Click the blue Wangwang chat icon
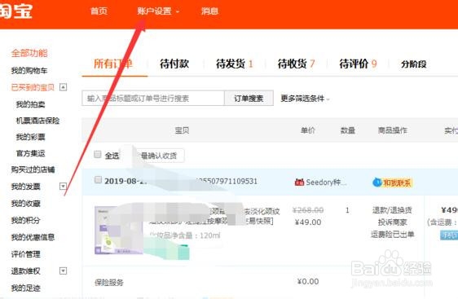 pos(377,182)
